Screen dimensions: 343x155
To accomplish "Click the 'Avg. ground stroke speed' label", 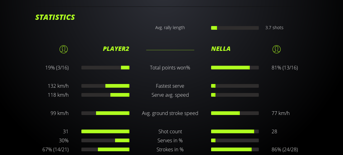I will point(170,113).
